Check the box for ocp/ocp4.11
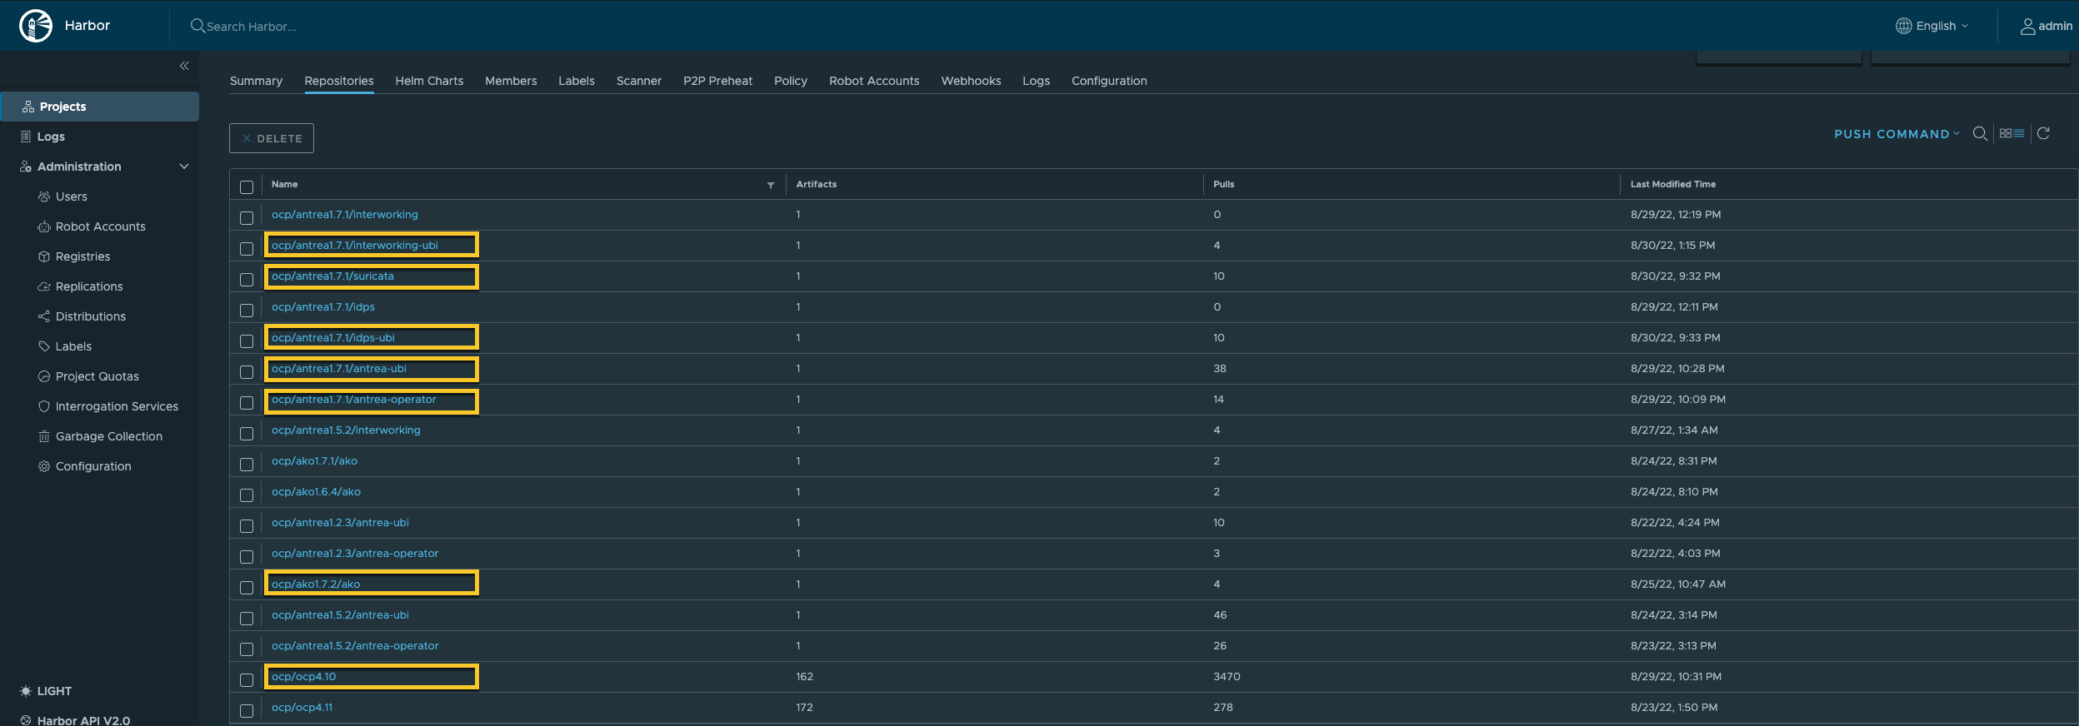 coord(247,710)
